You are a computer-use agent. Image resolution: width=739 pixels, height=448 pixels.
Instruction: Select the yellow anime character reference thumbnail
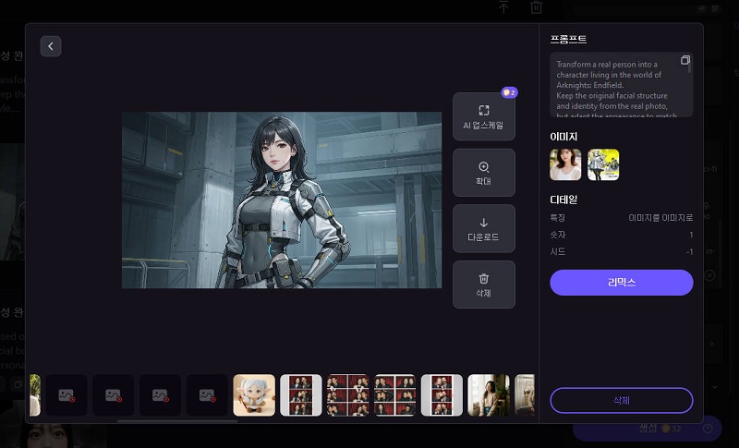pos(603,164)
